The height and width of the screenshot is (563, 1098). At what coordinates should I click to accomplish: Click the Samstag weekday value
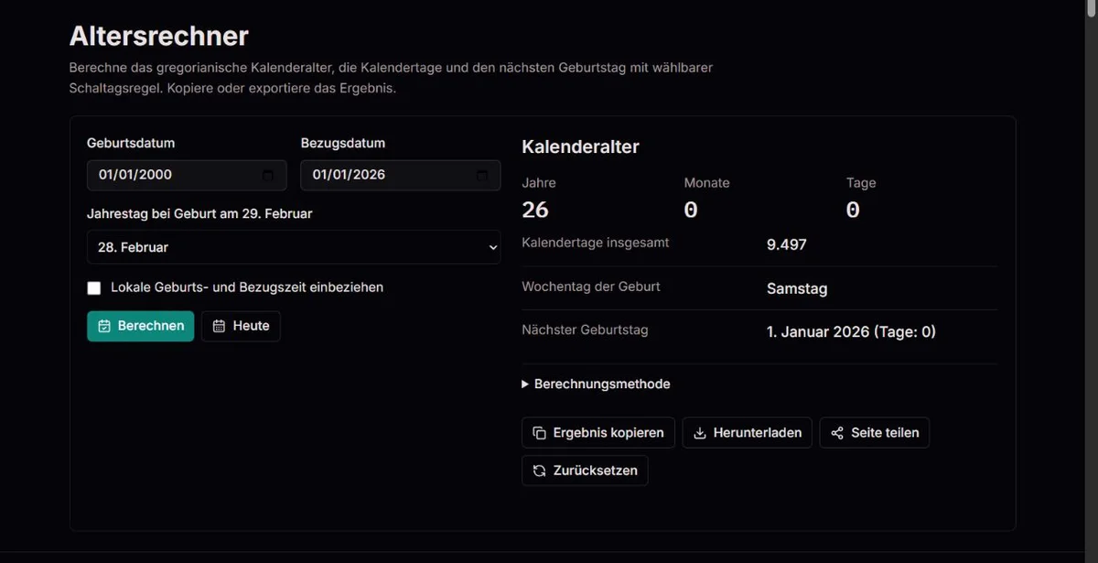[797, 288]
